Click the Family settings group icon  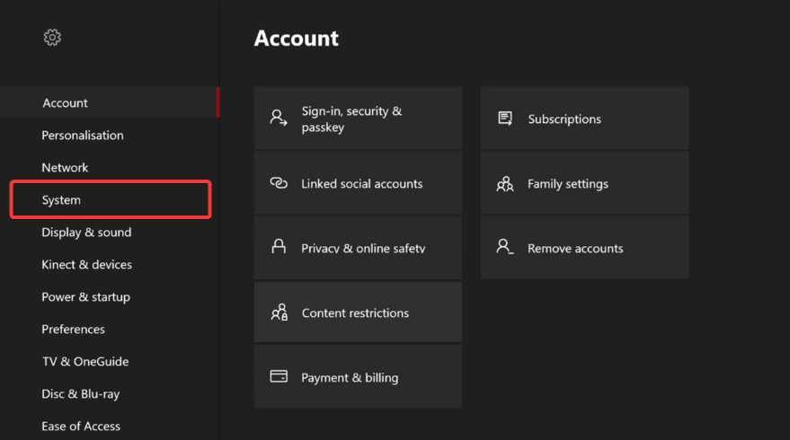coord(505,184)
